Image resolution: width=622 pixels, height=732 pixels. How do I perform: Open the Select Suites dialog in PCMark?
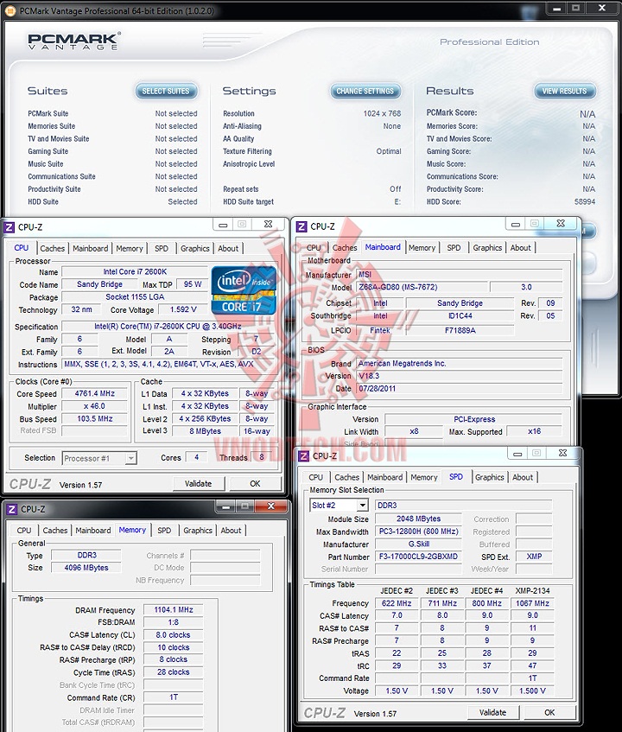point(166,91)
